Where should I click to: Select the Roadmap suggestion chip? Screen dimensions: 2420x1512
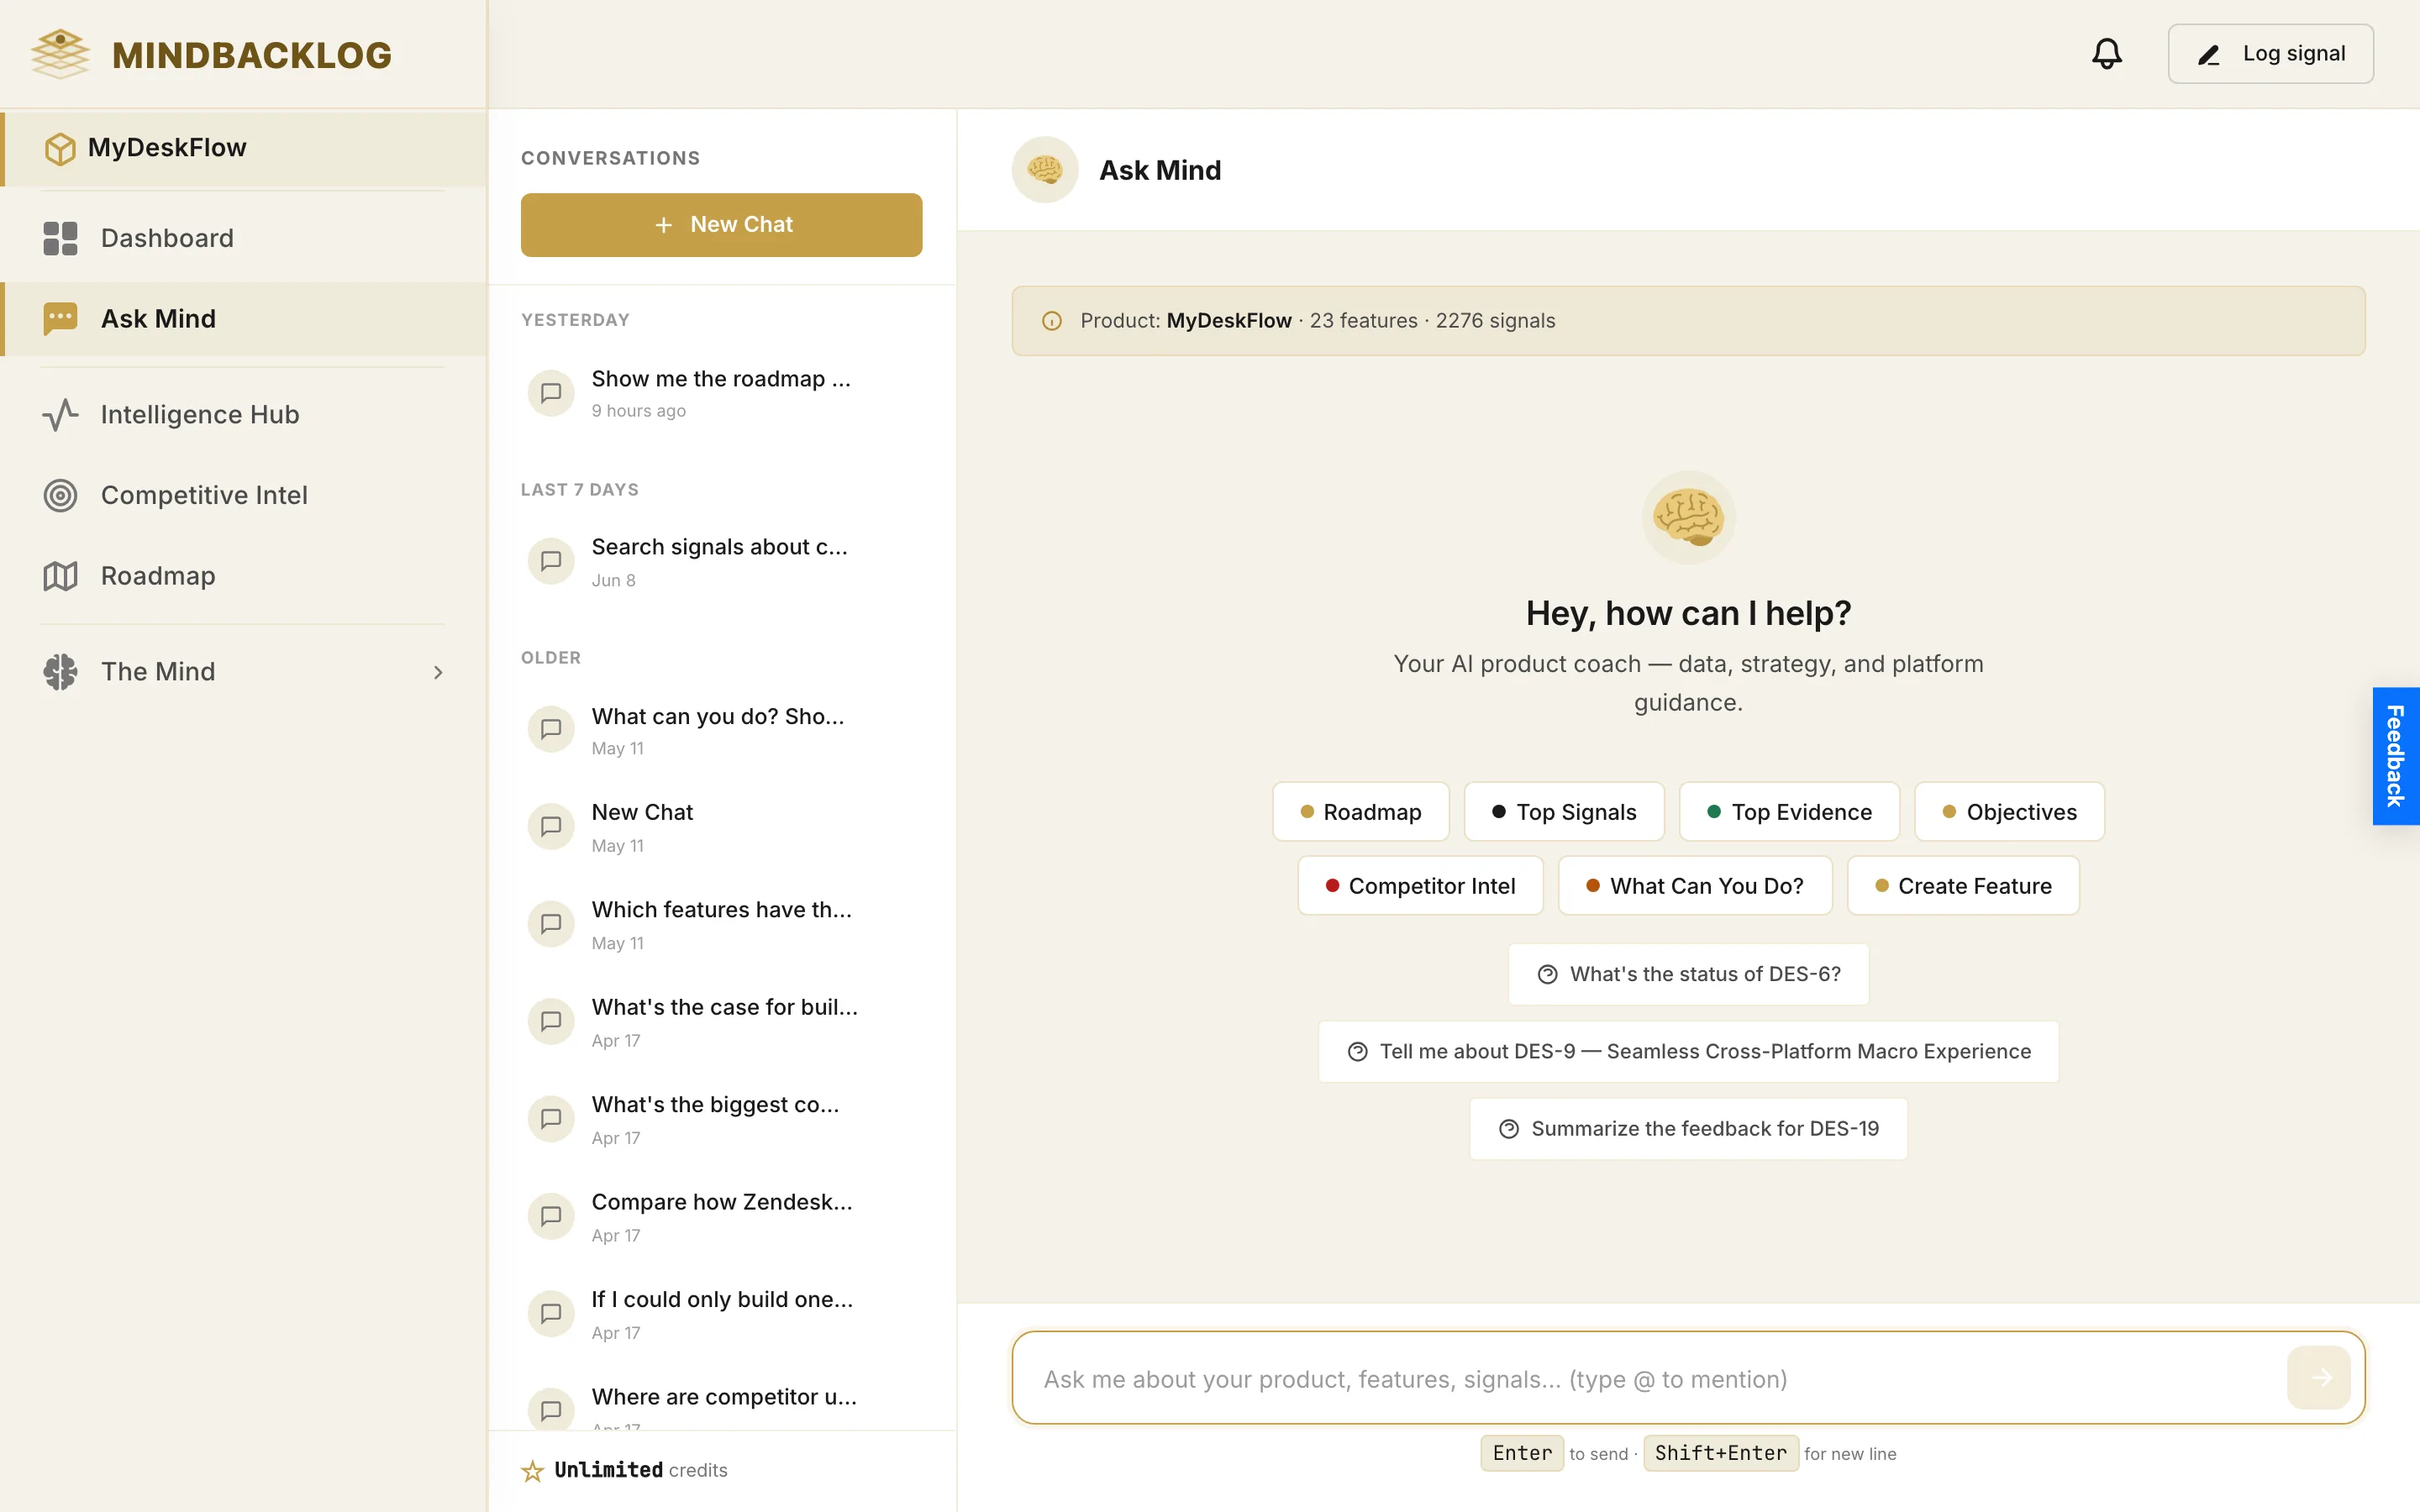tap(1360, 812)
